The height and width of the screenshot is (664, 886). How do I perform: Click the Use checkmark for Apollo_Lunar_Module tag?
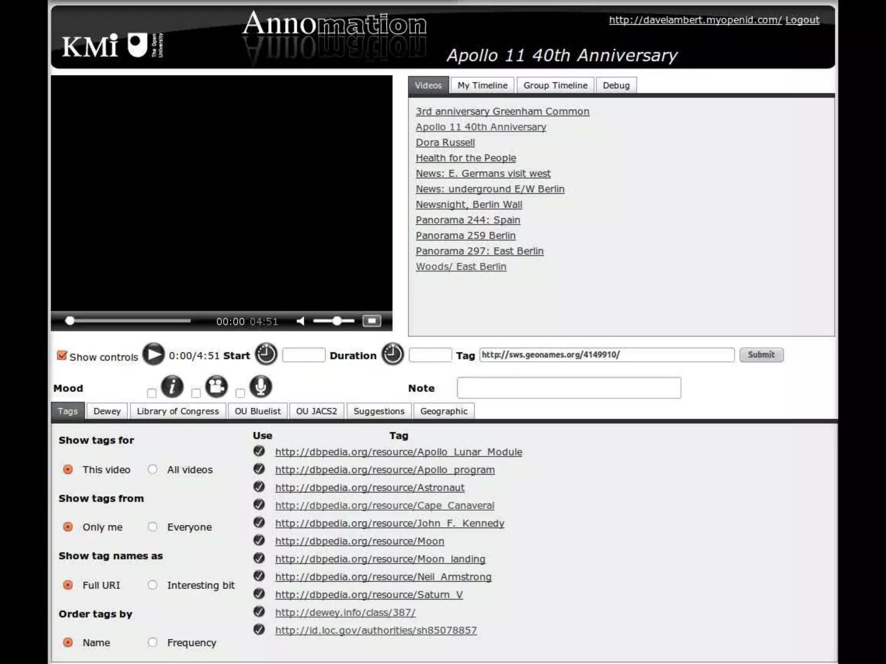click(259, 451)
